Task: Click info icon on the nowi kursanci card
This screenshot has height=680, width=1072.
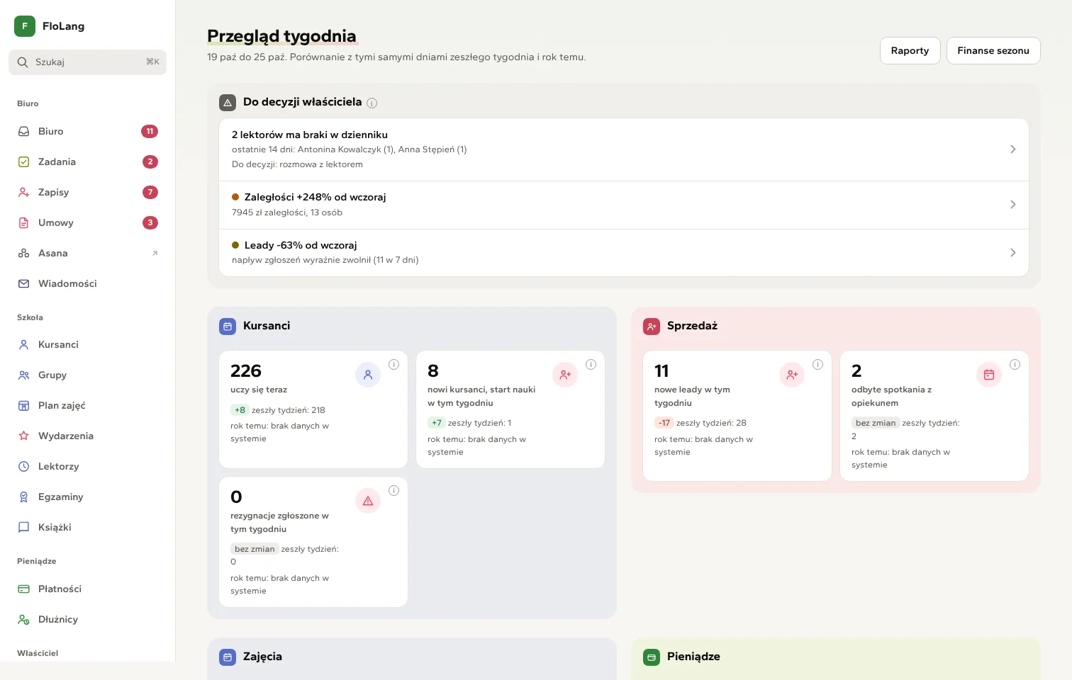Action: pos(591,364)
